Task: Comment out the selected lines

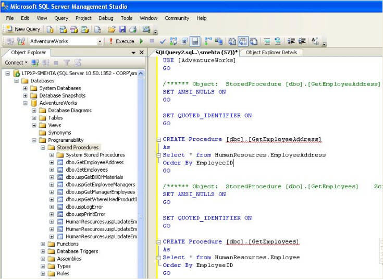Action: click(x=267, y=41)
